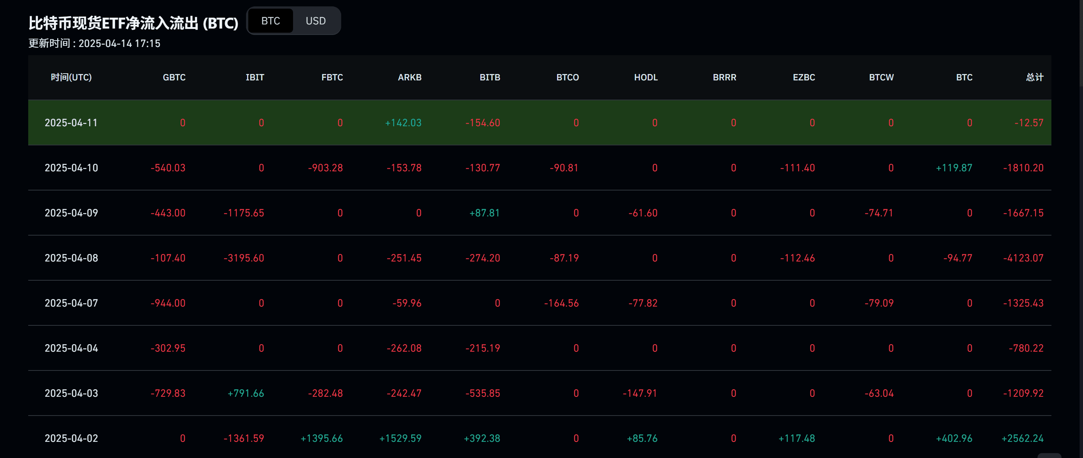This screenshot has height=458, width=1083.
Task: Click the GBTC column header
Action: coord(174,77)
